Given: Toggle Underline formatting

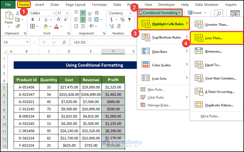Looking at the screenshot, I should 46,20.
